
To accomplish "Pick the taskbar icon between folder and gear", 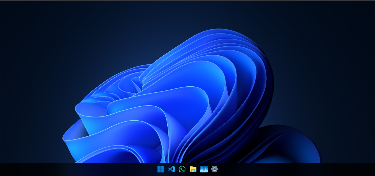I will (x=204, y=169).
